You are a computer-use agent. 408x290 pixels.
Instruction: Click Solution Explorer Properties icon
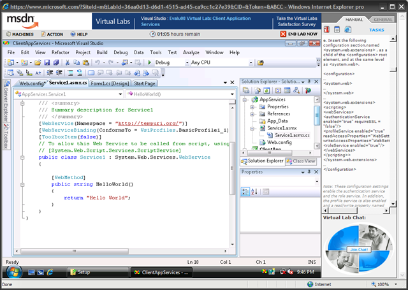(246, 91)
